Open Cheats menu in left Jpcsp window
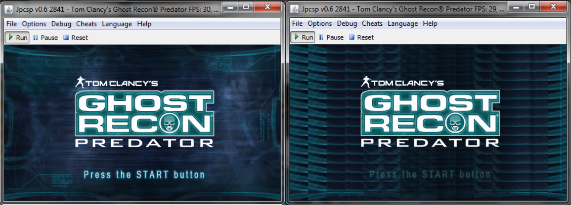 pyautogui.click(x=86, y=24)
